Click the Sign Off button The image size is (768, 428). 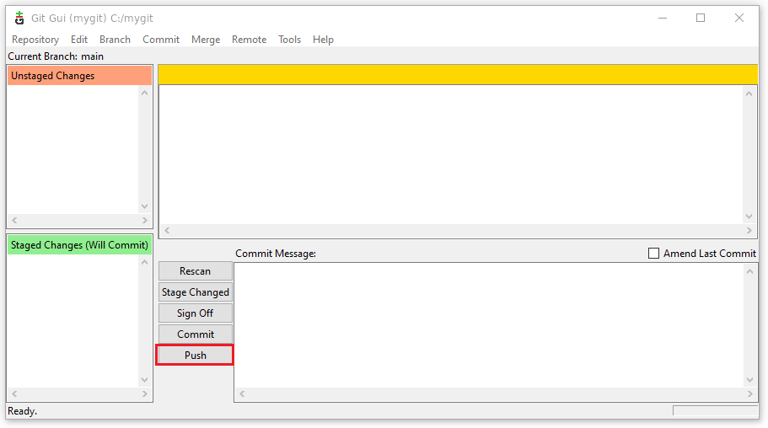[196, 313]
